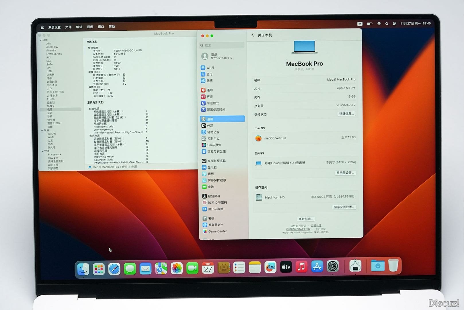This screenshot has width=464, height=310.
Task: Open Trash in the Dock
Action: pos(393,265)
